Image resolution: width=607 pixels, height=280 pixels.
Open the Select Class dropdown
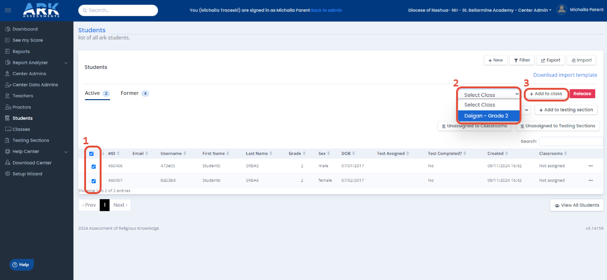click(x=489, y=94)
